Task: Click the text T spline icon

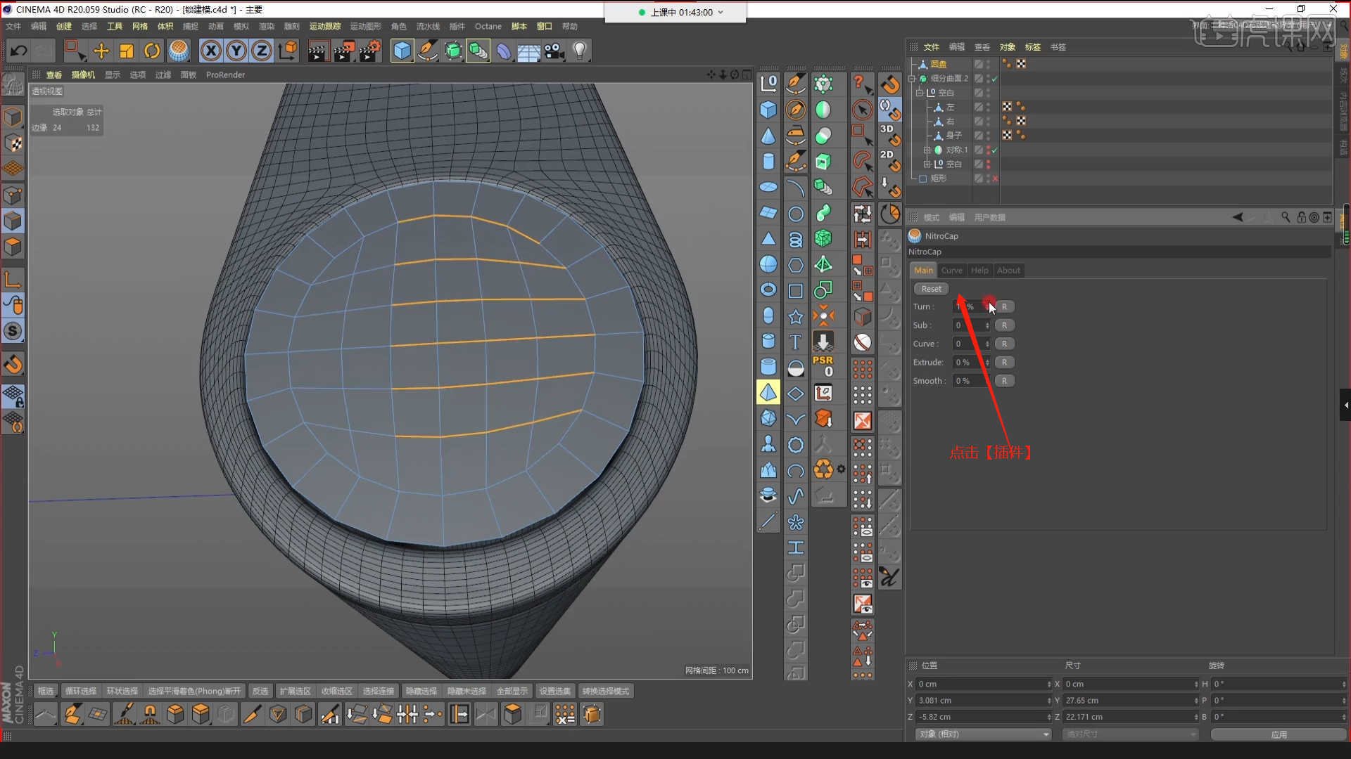Action: click(x=796, y=342)
